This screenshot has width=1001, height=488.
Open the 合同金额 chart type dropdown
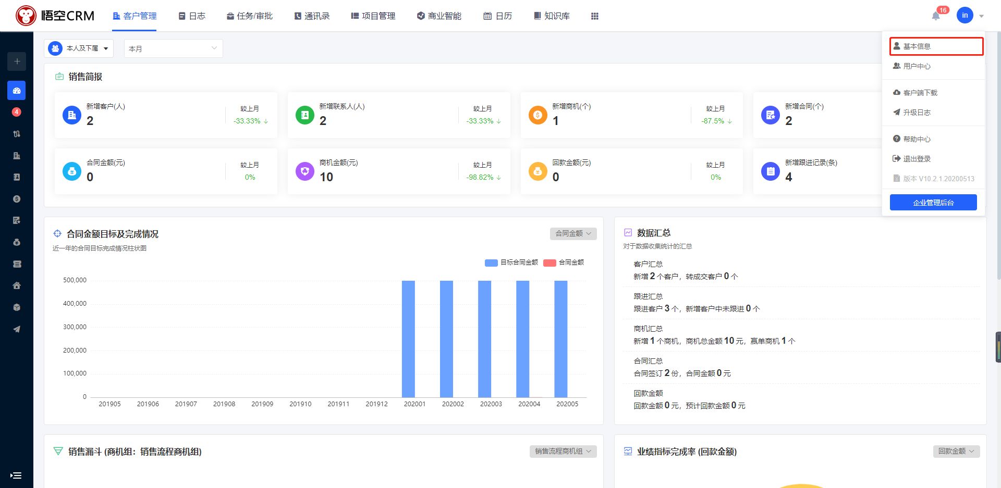coord(573,234)
